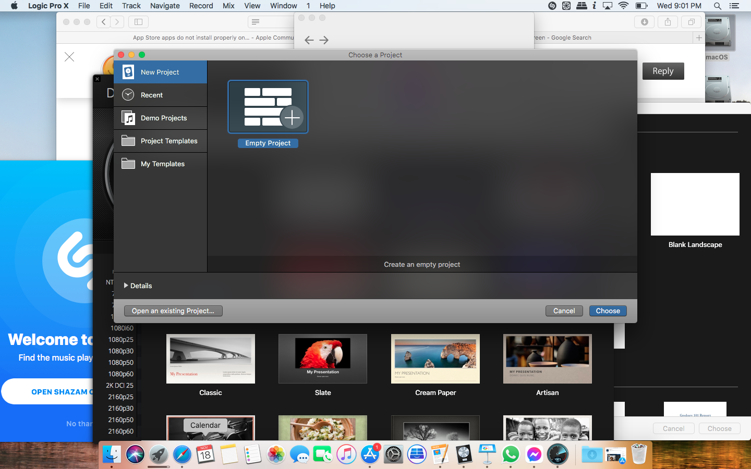This screenshot has width=751, height=469.
Task: Open Notification Center
Action: (x=734, y=6)
